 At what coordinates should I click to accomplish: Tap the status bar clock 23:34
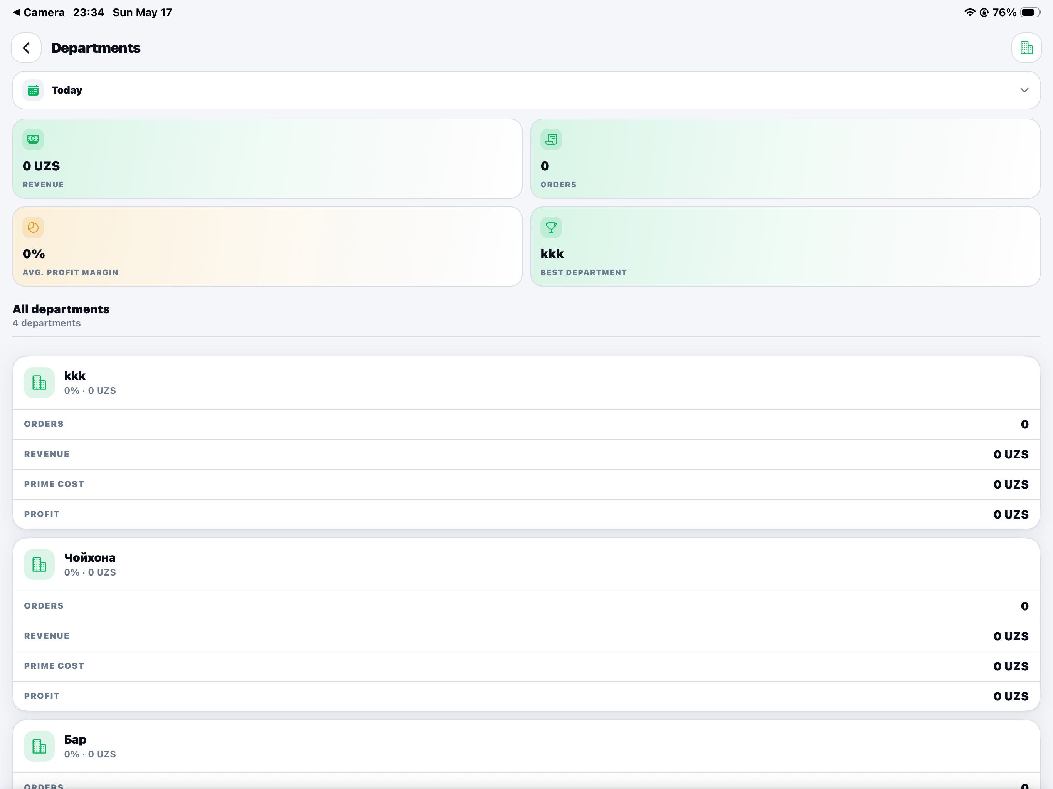89,12
